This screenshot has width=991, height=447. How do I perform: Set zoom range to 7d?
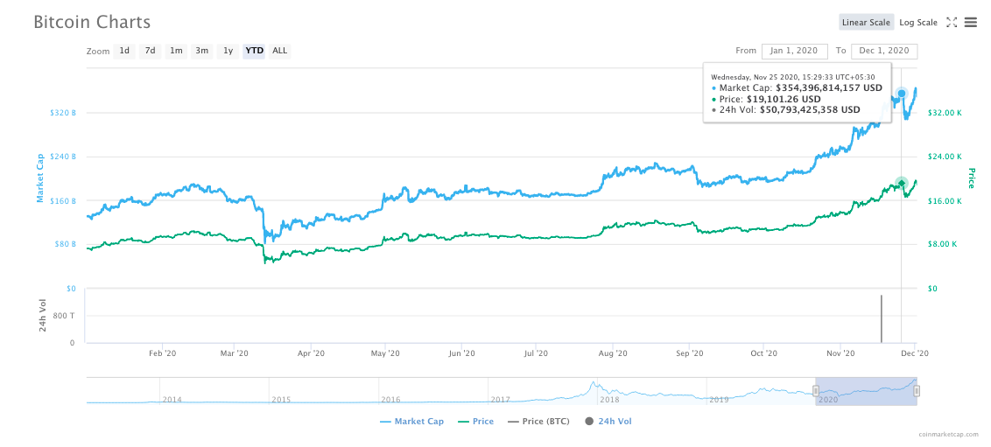click(x=150, y=51)
